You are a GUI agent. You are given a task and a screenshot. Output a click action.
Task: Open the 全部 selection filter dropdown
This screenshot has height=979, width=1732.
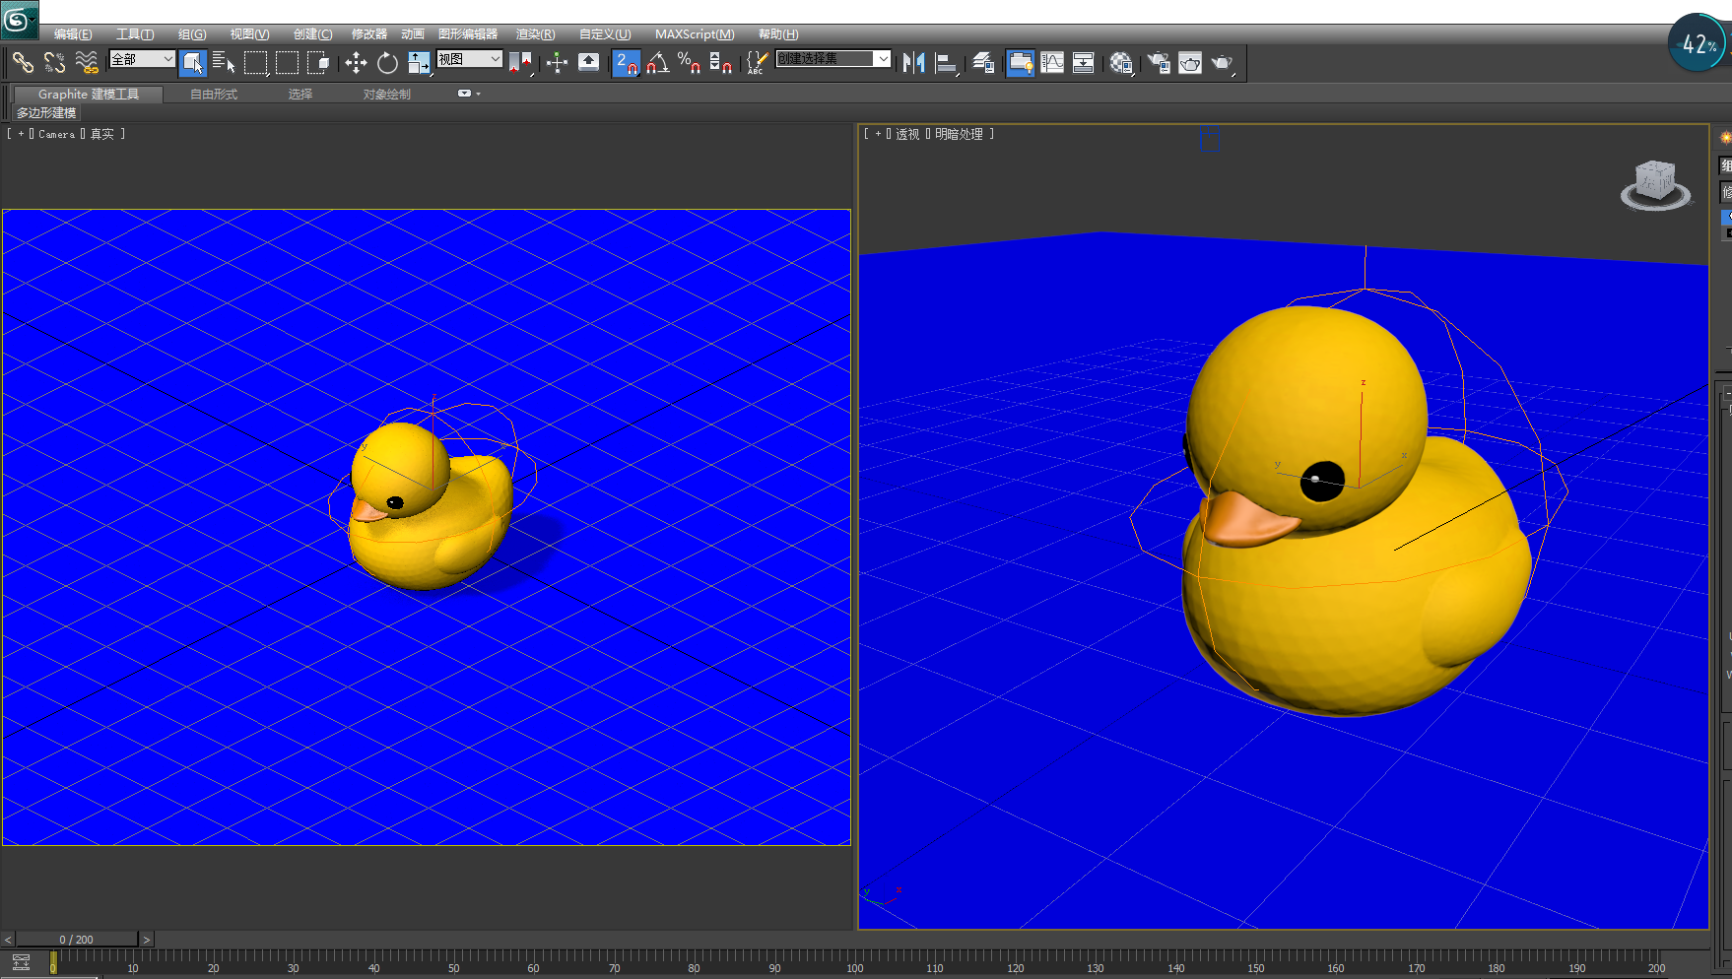[142, 59]
